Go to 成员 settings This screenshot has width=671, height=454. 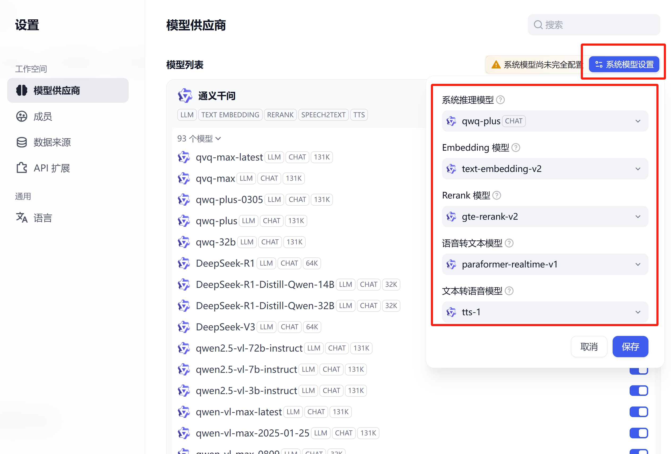pos(42,116)
